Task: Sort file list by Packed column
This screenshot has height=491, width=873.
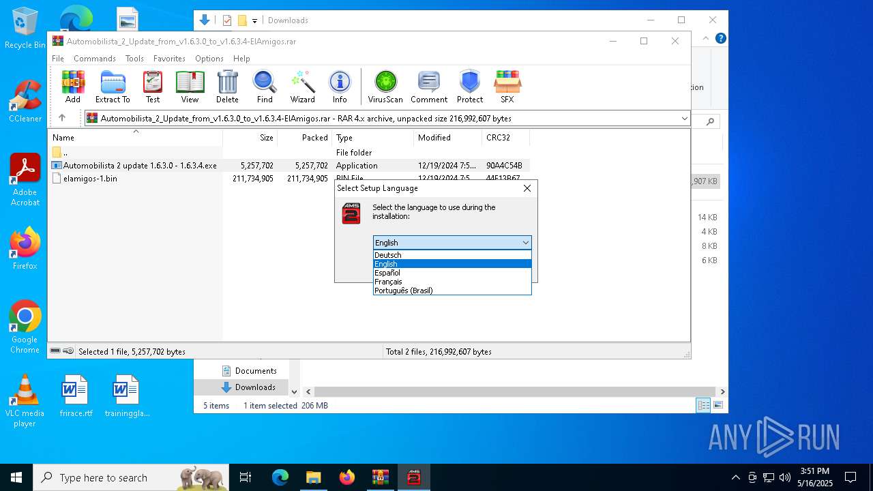Action: pos(305,138)
